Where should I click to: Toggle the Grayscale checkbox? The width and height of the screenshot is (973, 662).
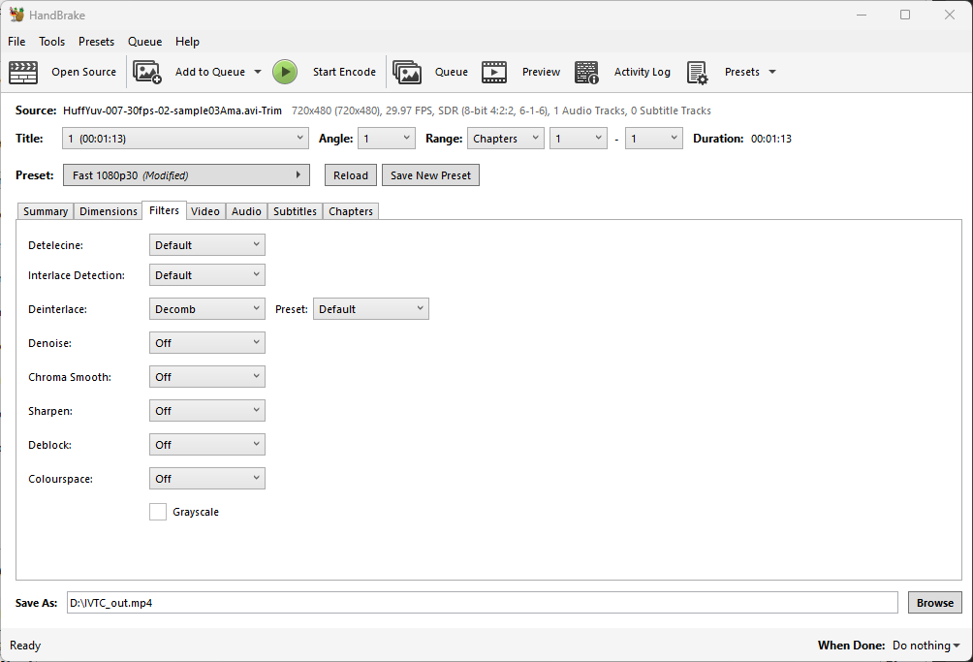point(158,512)
